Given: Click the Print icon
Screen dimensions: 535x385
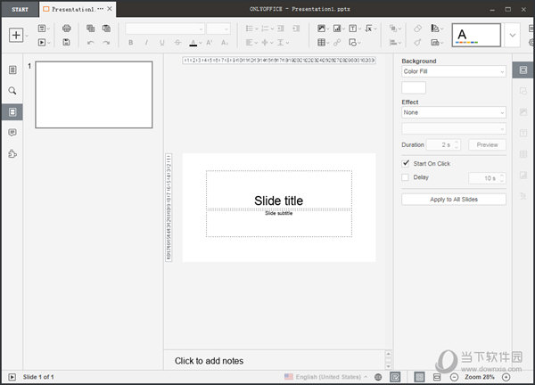Looking at the screenshot, I should coord(67,29).
